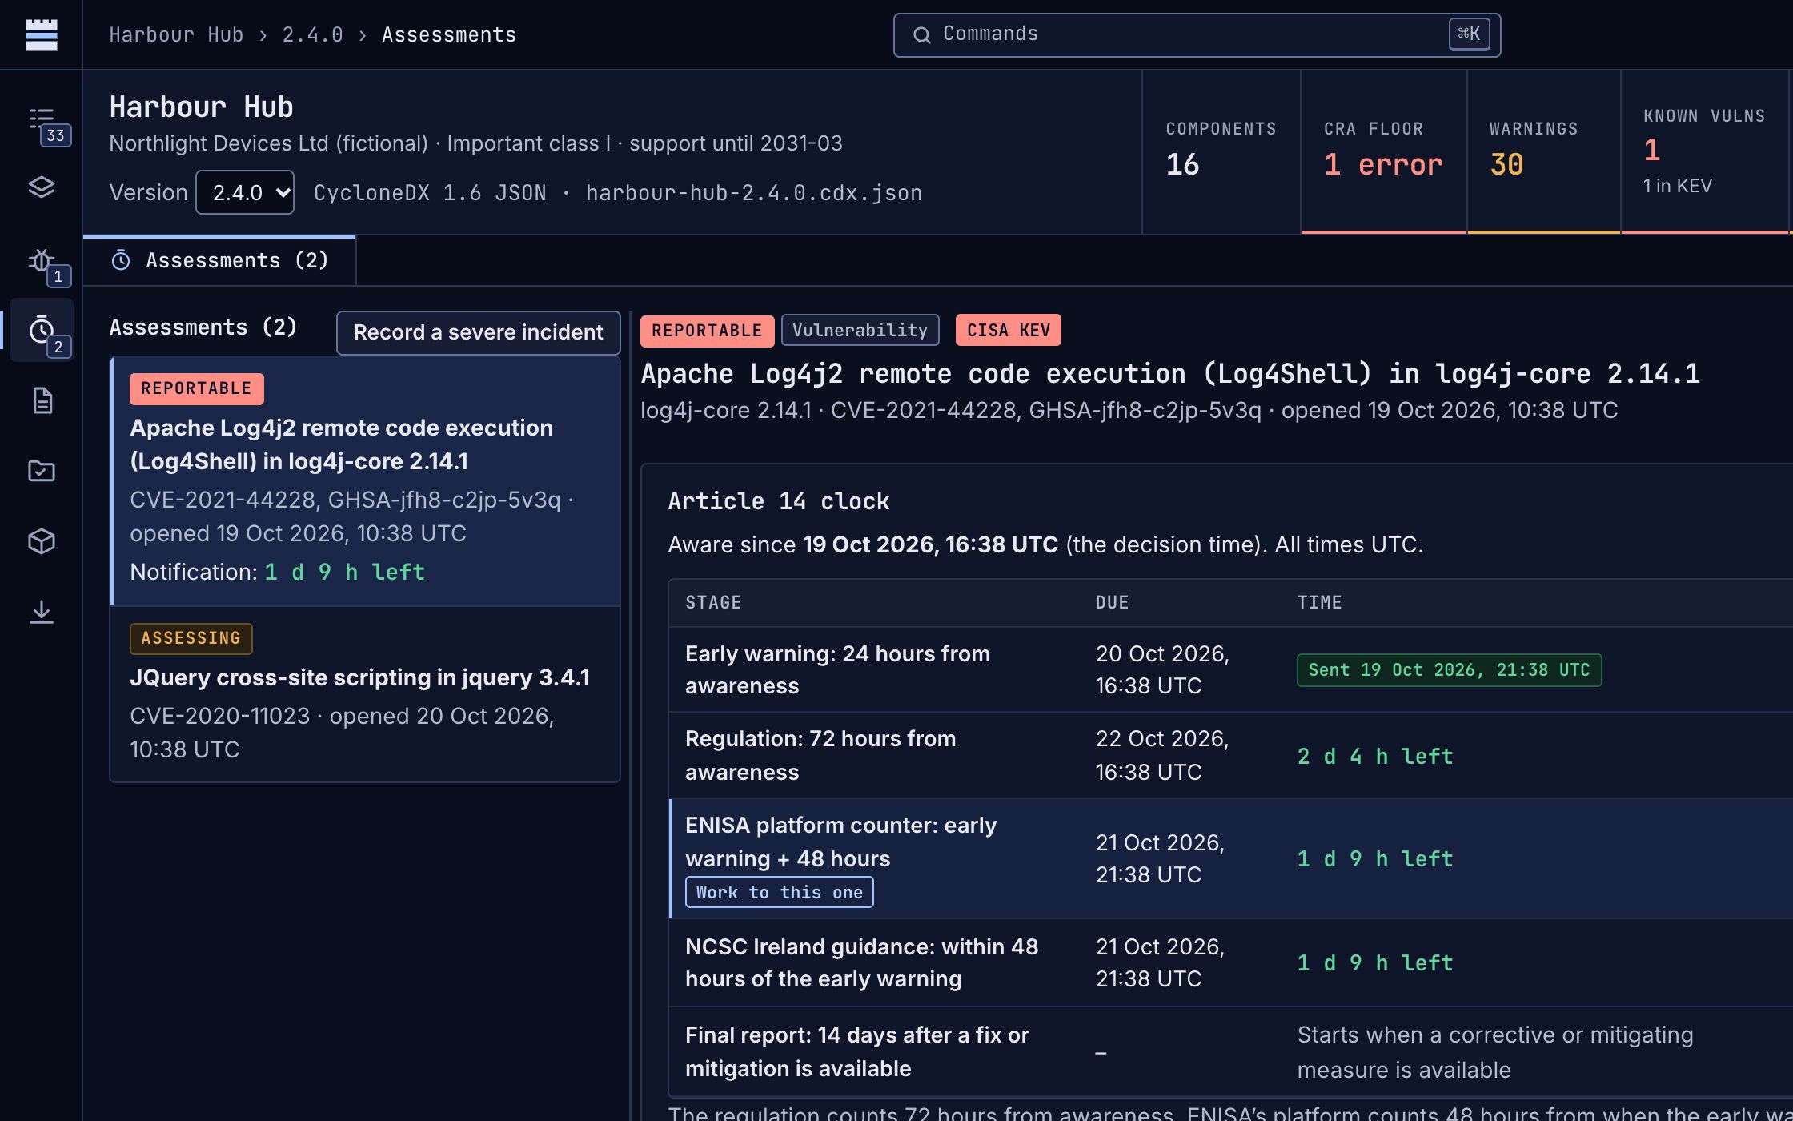Viewport: 1793px width, 1121px height.
Task: Focus the Commands search field
Action: (1197, 34)
